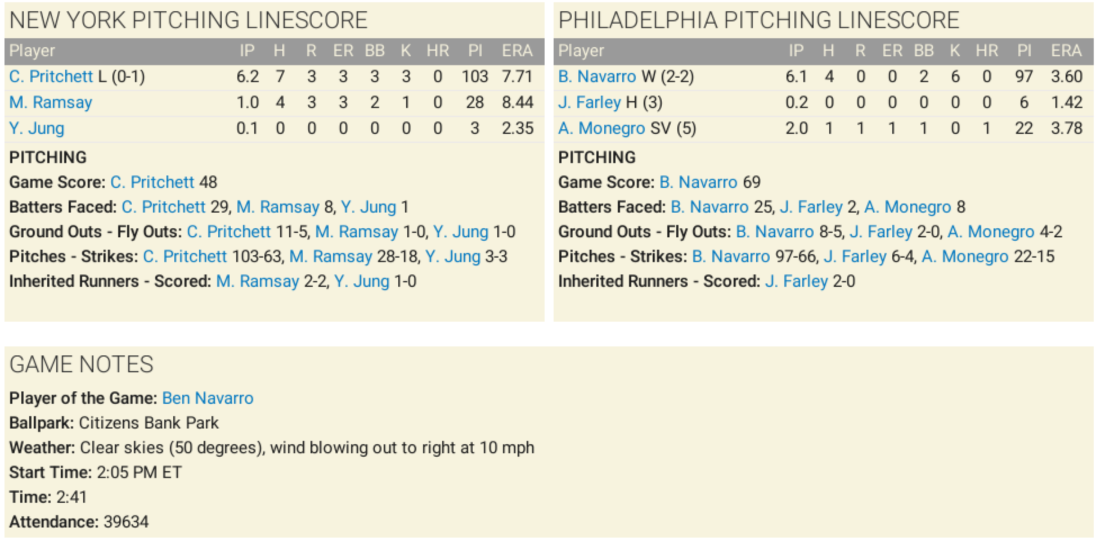This screenshot has width=1096, height=541.
Task: Click the ERA column header in New York table
Action: click(x=517, y=51)
